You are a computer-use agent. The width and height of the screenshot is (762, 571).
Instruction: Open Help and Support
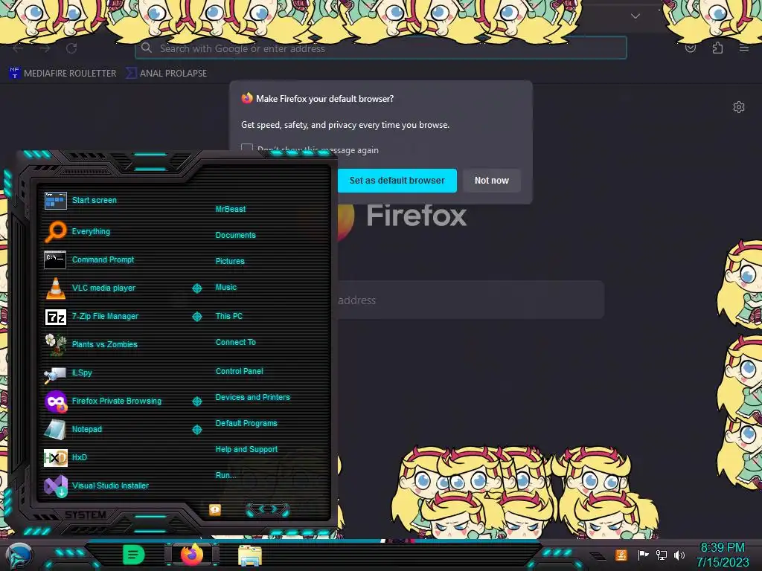(246, 450)
